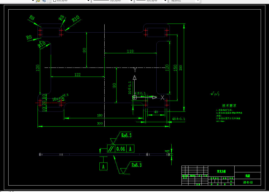Select the 40 slot width dimension text

pos(156,112)
